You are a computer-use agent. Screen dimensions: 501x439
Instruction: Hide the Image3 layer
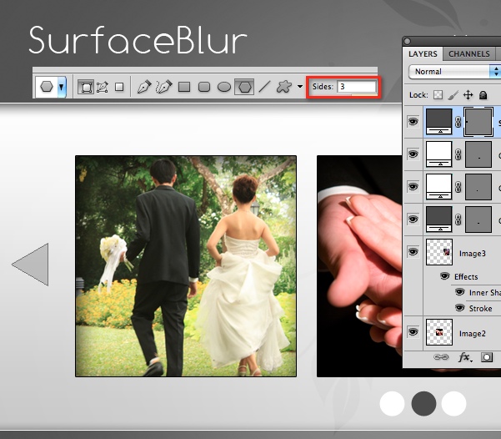pyautogui.click(x=413, y=252)
